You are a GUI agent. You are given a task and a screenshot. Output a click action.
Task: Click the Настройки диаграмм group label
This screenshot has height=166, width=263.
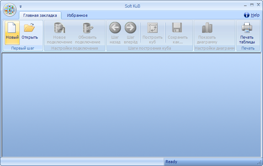(x=214, y=48)
